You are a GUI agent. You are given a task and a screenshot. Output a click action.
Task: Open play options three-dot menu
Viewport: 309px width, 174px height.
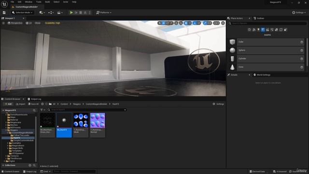pos(90,13)
